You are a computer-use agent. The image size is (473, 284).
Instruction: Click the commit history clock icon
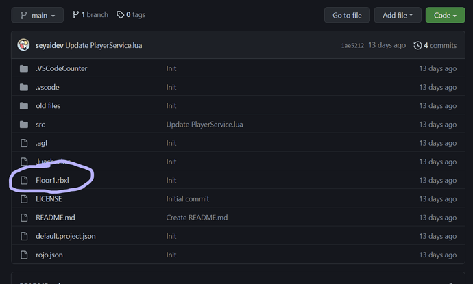(417, 46)
